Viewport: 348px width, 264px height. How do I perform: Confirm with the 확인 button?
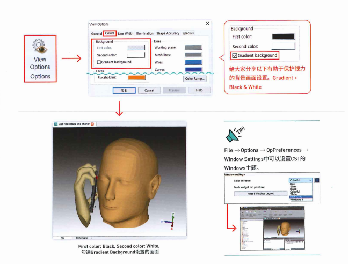tap(124, 91)
